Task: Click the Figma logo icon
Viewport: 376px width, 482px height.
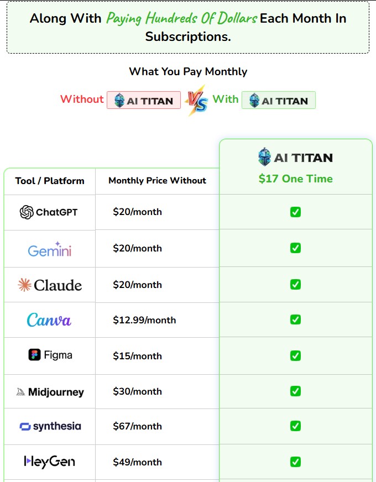Action: (35, 355)
